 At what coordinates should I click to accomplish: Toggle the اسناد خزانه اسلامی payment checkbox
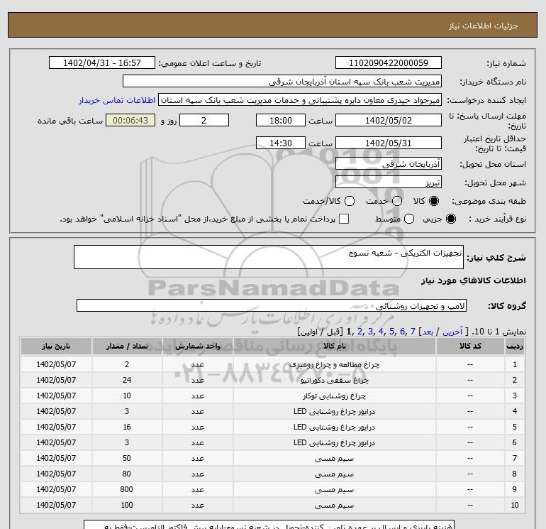pyautogui.click(x=344, y=219)
